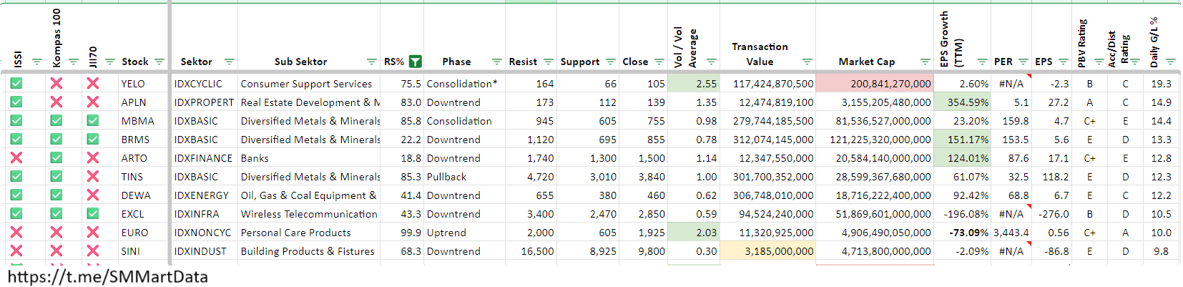Image resolution: width=1183 pixels, height=287 pixels.
Task: Click the Sub Sektor filter icon
Action: click(x=371, y=62)
